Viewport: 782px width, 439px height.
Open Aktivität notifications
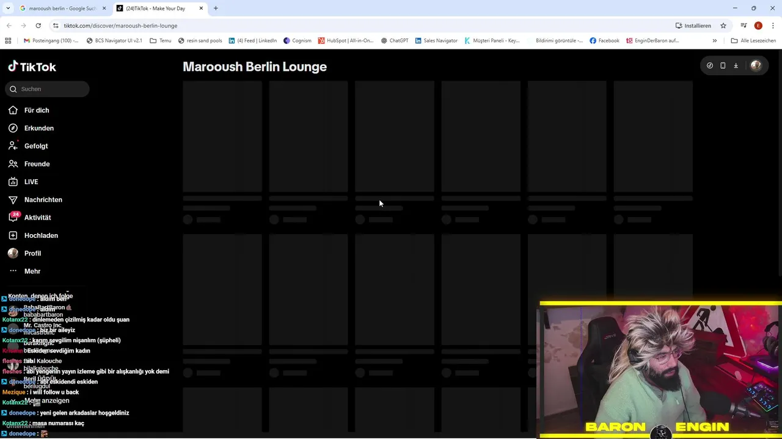pyautogui.click(x=37, y=218)
